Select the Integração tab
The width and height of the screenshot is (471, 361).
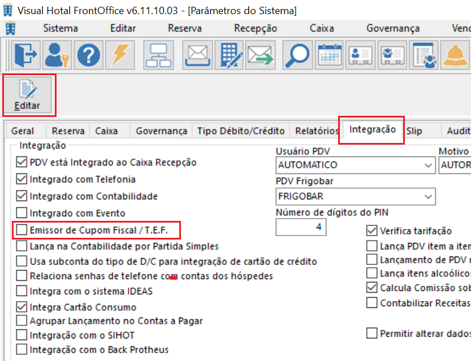click(x=373, y=129)
